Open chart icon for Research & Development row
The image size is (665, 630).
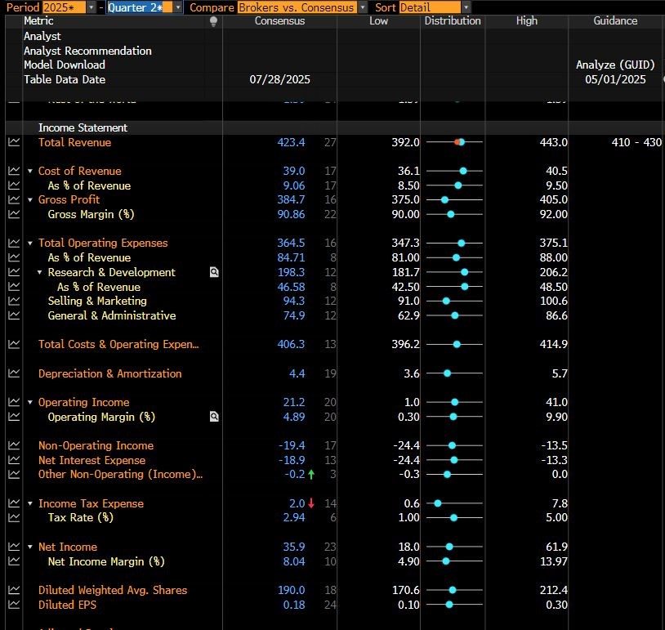pos(14,272)
